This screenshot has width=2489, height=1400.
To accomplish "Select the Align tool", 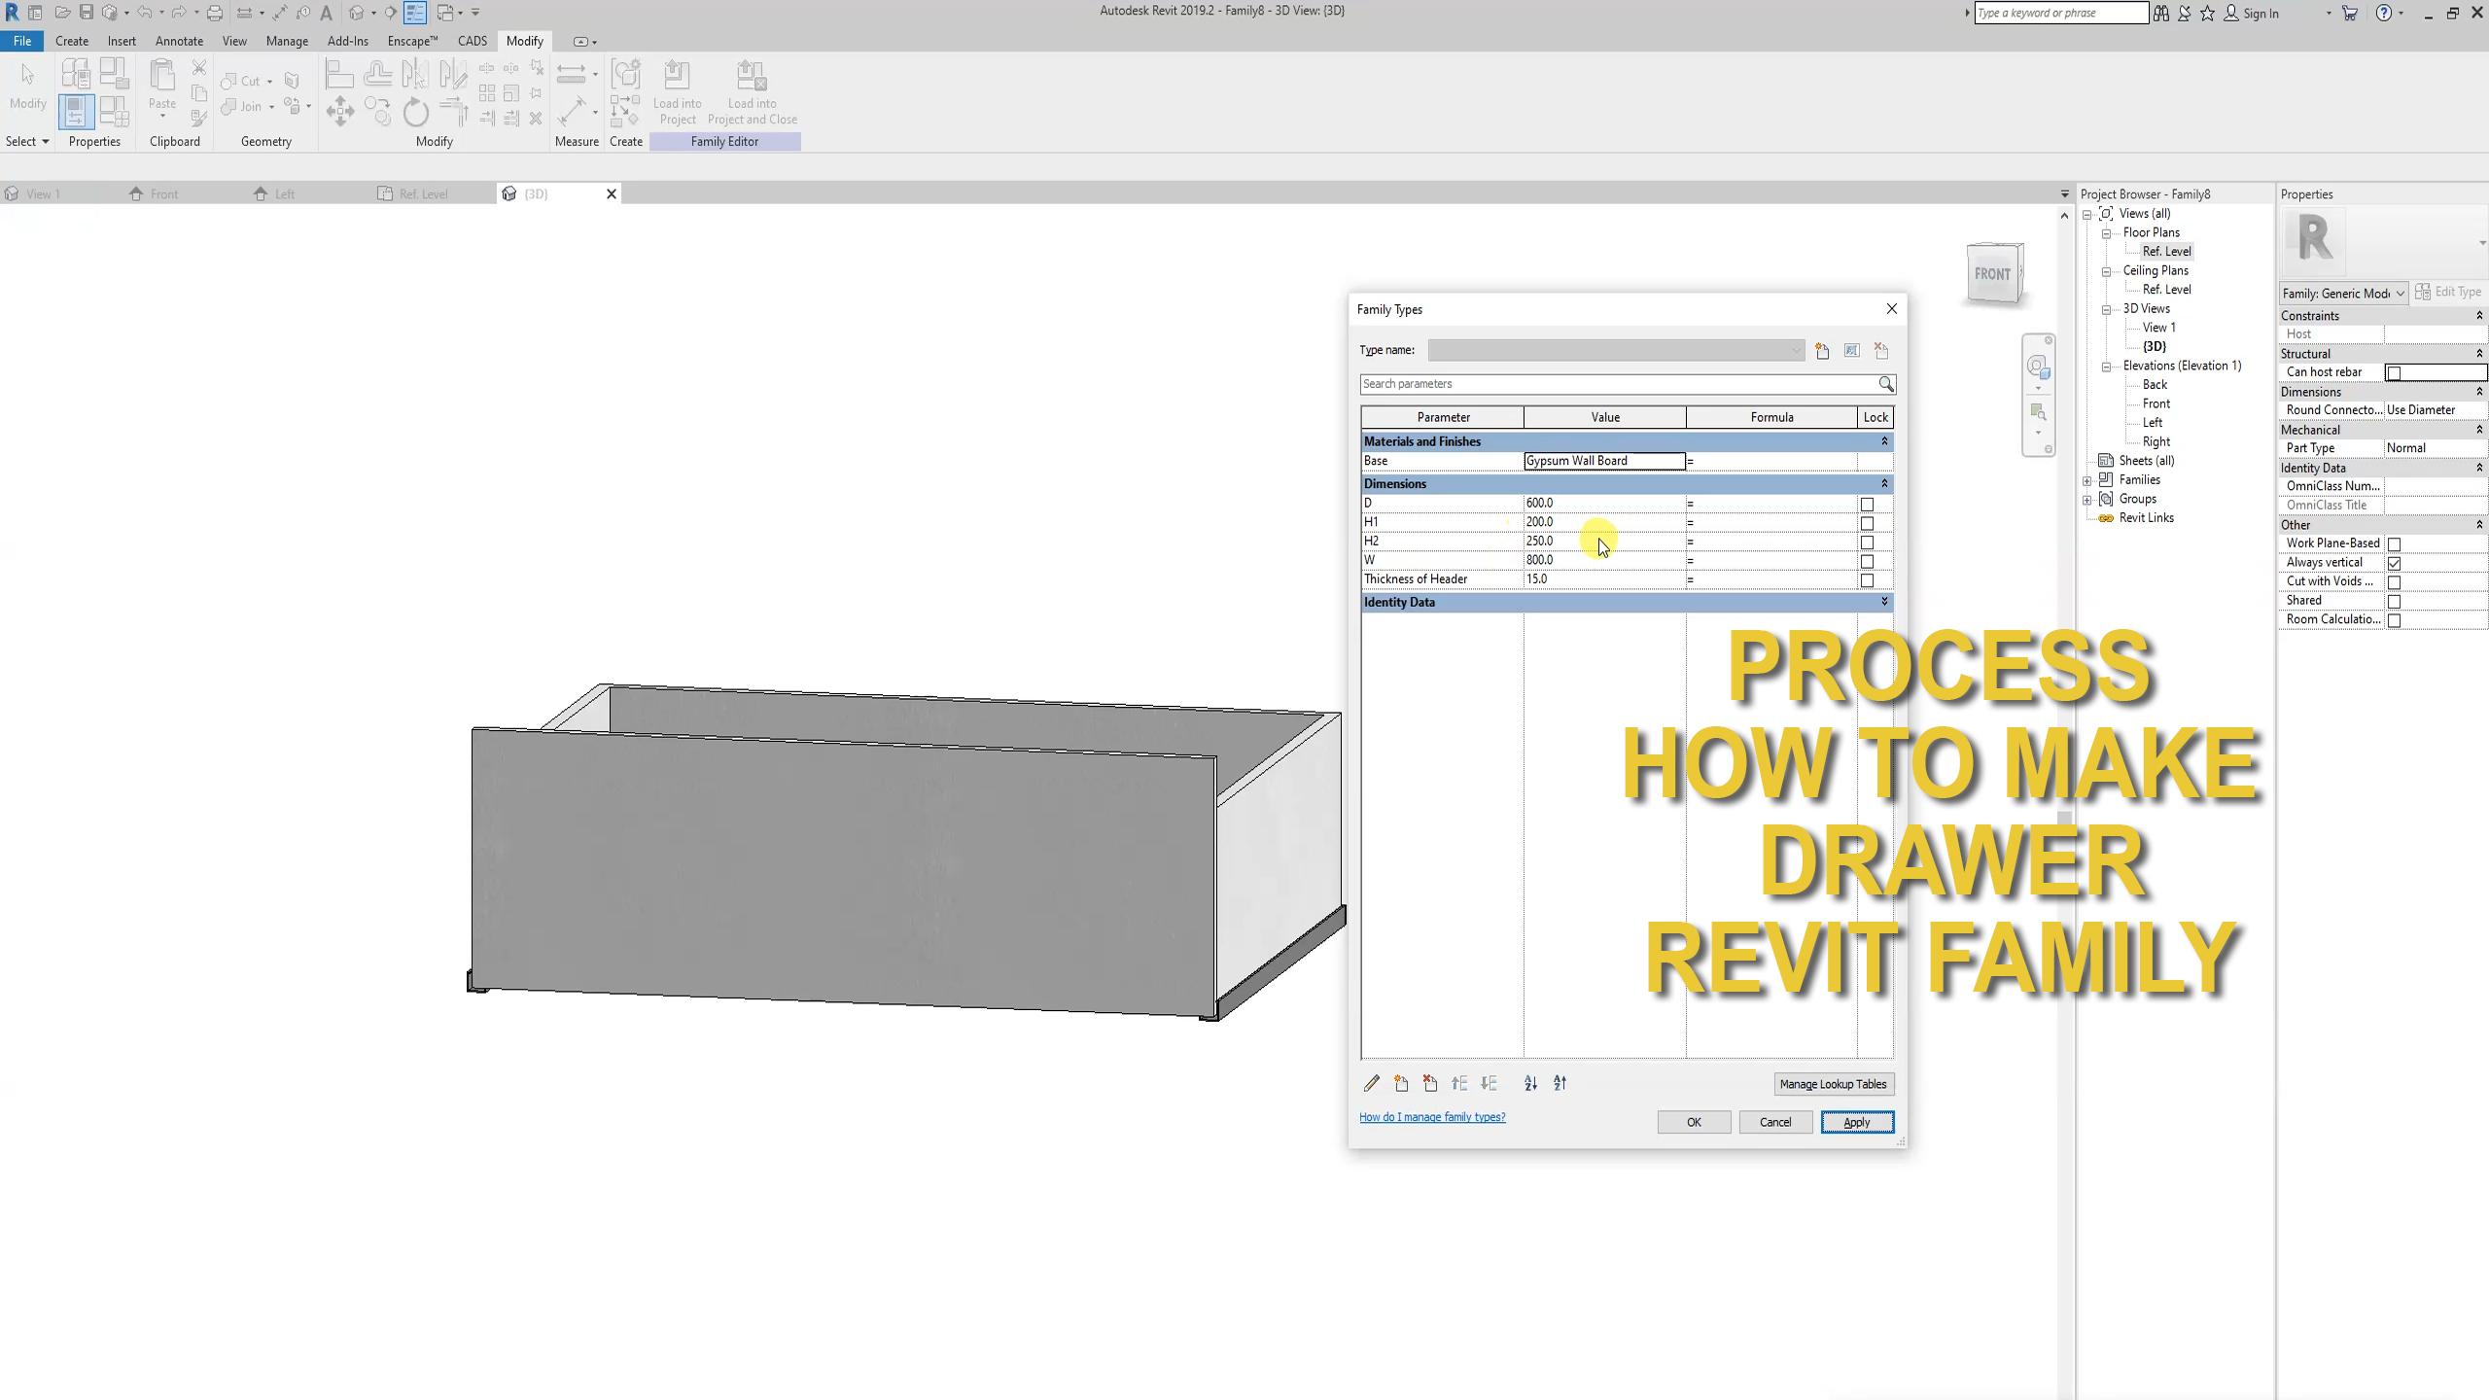I will click(x=339, y=73).
